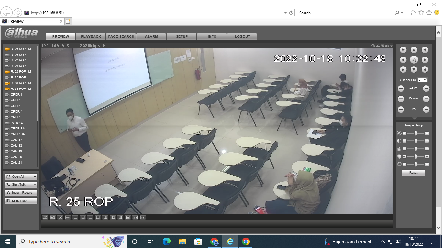Expand the Open All dropdown arrow
442x248 pixels.
pyautogui.click(x=35, y=177)
